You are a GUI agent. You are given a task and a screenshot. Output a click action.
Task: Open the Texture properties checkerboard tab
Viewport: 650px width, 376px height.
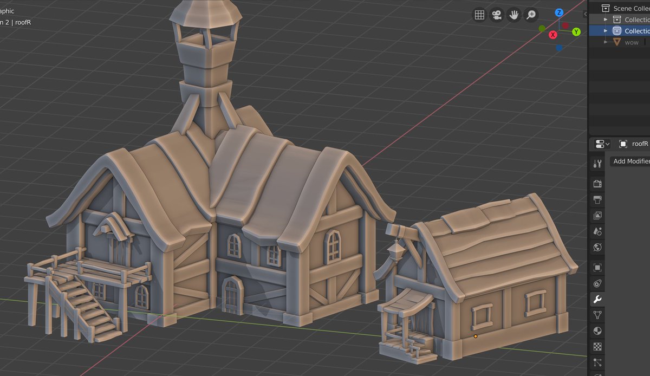click(x=597, y=346)
